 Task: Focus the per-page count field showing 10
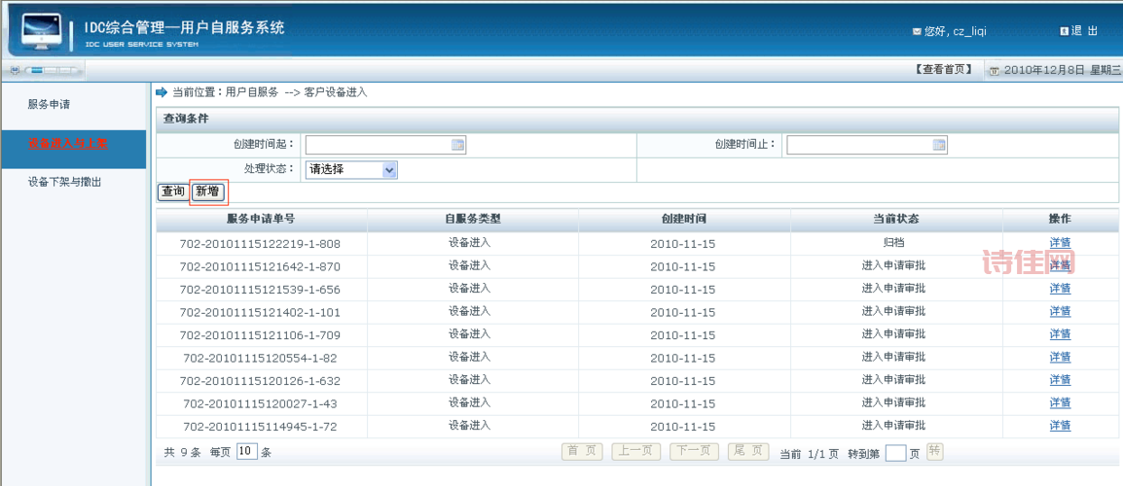click(246, 452)
